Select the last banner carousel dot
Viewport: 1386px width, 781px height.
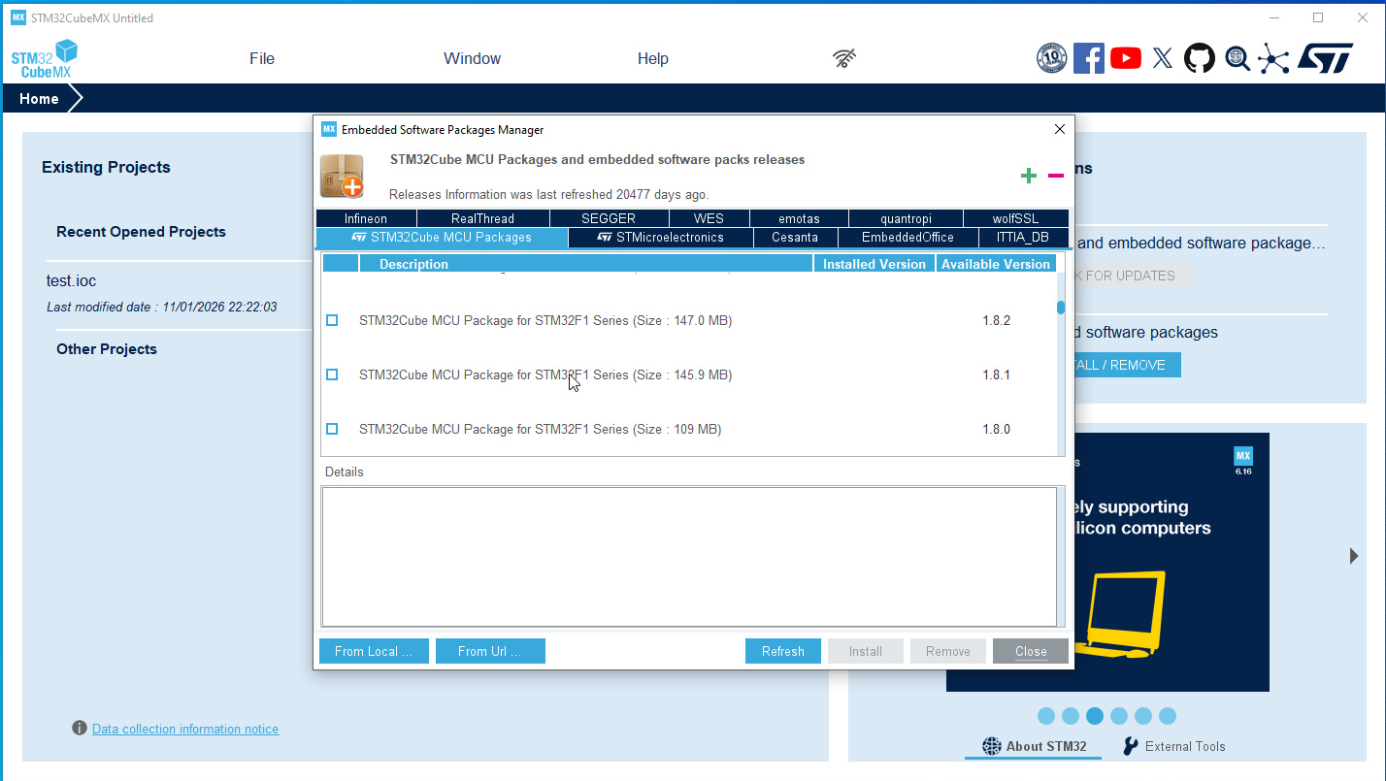[1168, 716]
